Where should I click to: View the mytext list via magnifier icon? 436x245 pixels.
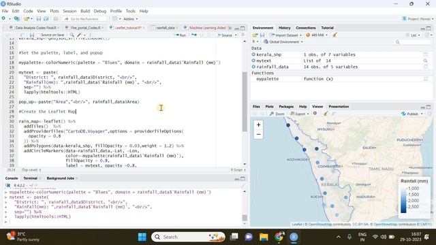pyautogui.click(x=425, y=61)
